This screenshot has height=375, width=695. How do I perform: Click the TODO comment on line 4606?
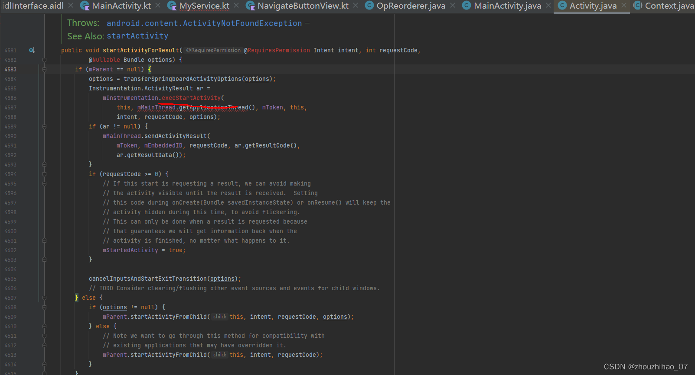[234, 288]
